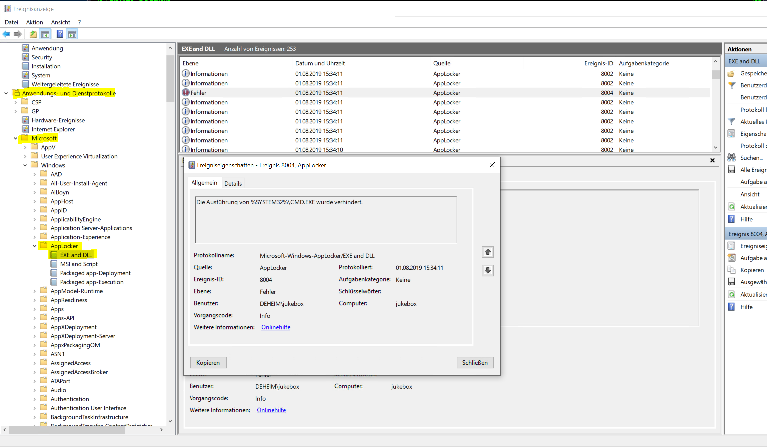Toggle the action pane toolbar icon

coord(72,34)
